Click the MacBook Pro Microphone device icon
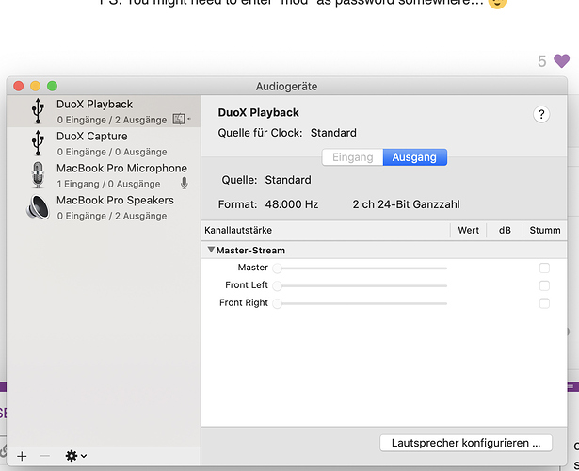Viewport: 579px width, 471px height. click(38, 175)
